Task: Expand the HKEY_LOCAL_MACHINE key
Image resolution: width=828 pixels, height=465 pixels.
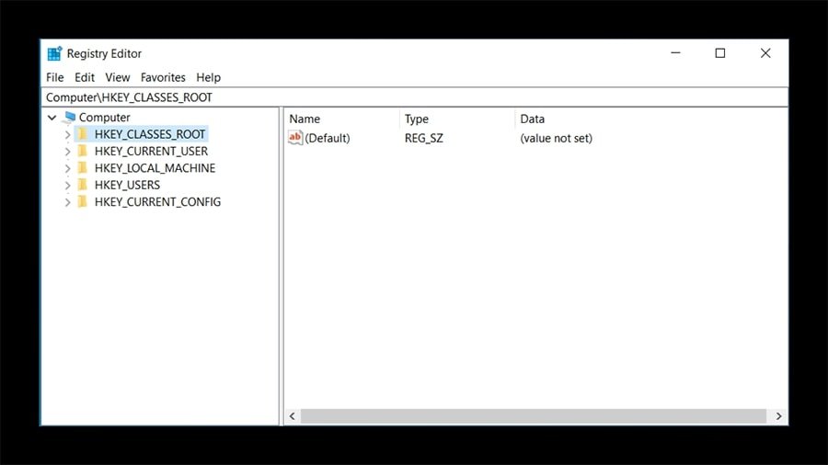Action: click(x=67, y=169)
